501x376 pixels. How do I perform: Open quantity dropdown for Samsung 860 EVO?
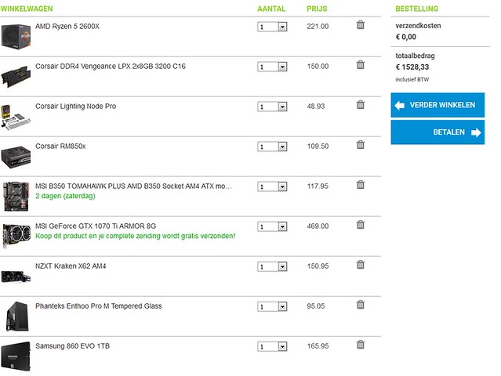point(272,346)
